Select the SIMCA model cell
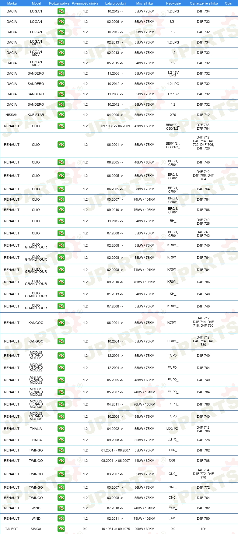This screenshot has width=238, height=534. [36, 529]
